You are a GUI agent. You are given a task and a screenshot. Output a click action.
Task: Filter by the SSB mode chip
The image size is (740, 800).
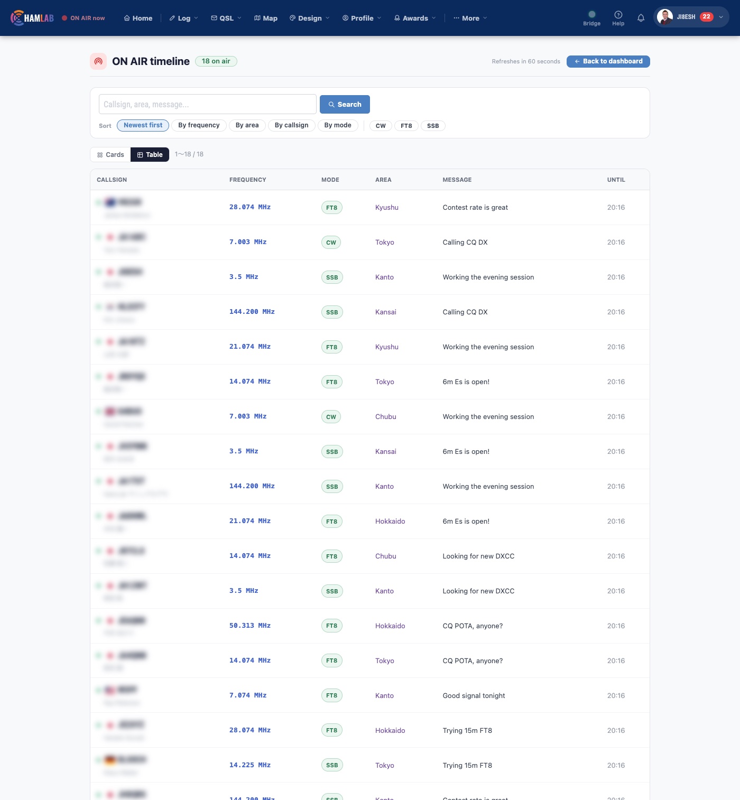pyautogui.click(x=433, y=126)
